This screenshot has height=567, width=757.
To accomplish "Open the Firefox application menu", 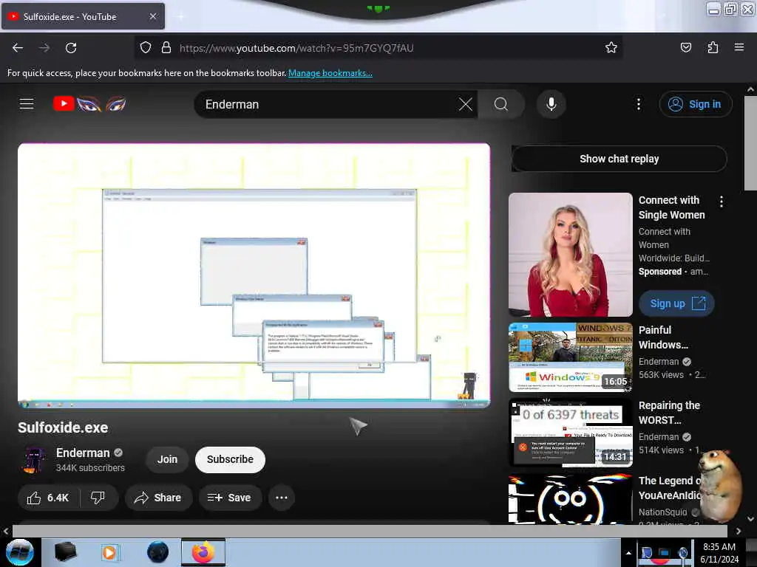I will [x=739, y=47].
